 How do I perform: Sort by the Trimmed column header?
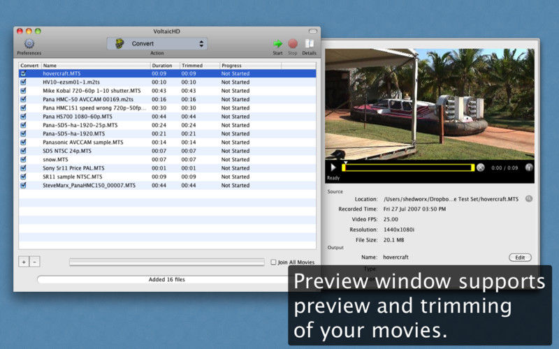click(x=200, y=66)
